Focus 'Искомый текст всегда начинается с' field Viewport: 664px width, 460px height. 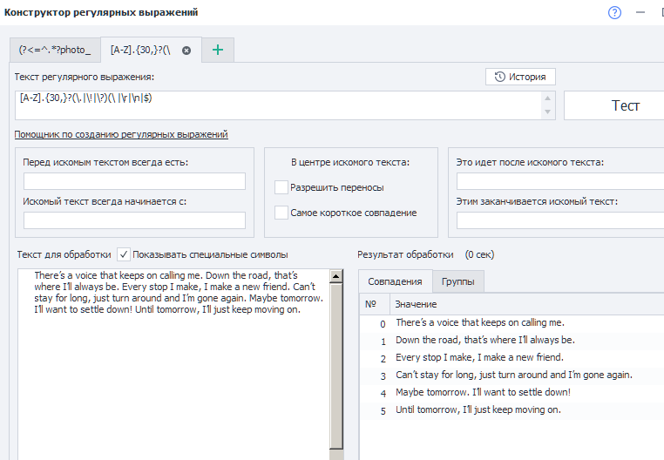[x=134, y=220]
